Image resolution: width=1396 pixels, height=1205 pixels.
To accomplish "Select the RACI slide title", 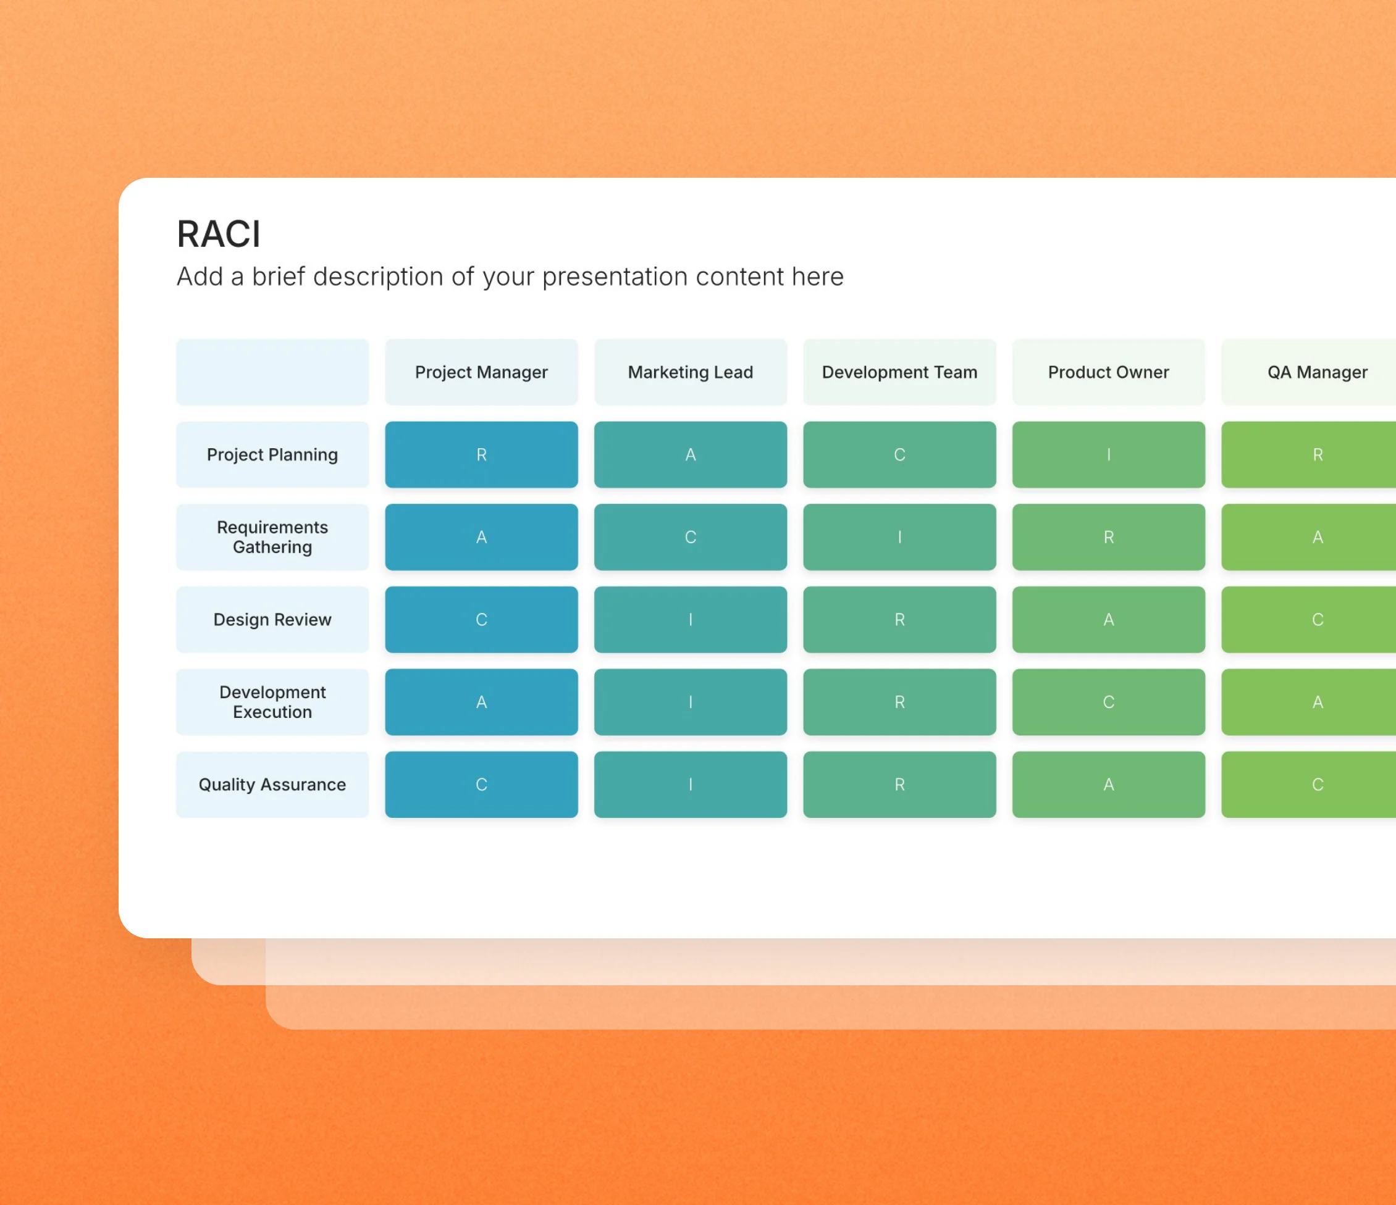I will pos(218,234).
